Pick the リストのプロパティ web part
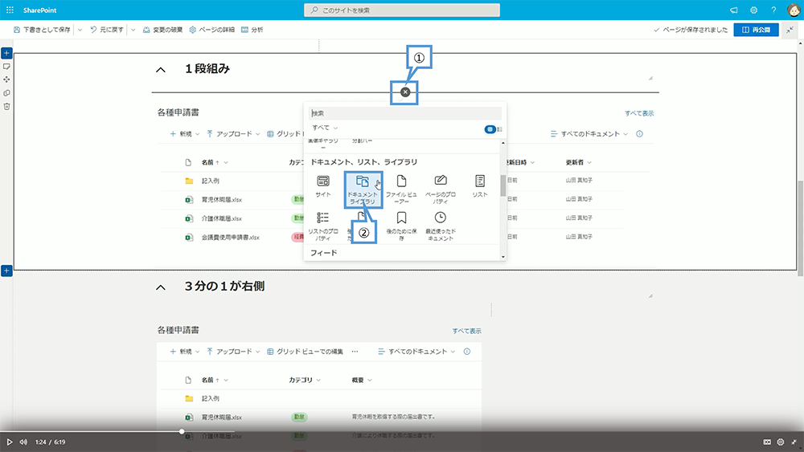The image size is (804, 452). [323, 226]
